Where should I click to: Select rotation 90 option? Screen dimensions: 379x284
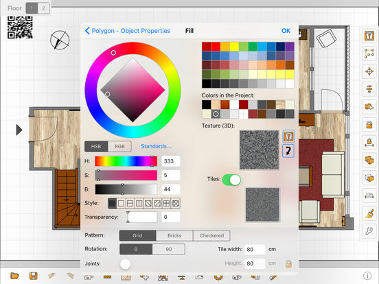[x=169, y=249]
